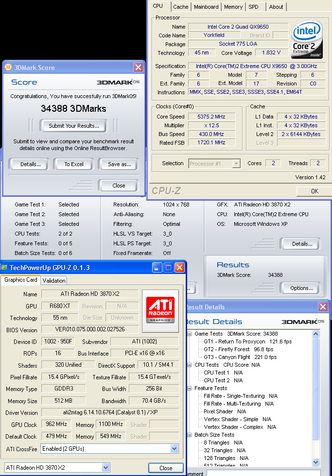Select Fill Rate - Single-Texturing row

(x=241, y=396)
